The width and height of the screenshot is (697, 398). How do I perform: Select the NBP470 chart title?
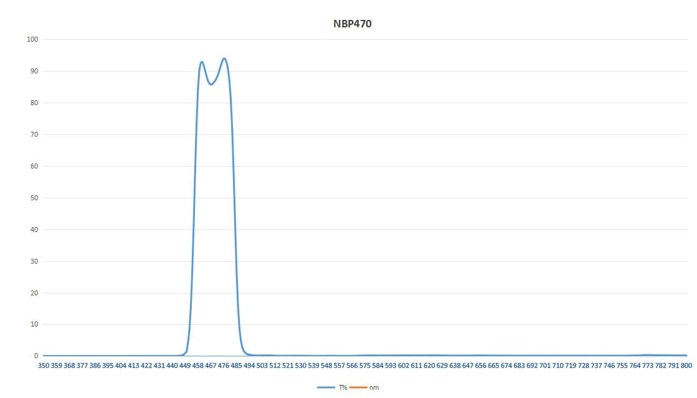click(x=353, y=24)
